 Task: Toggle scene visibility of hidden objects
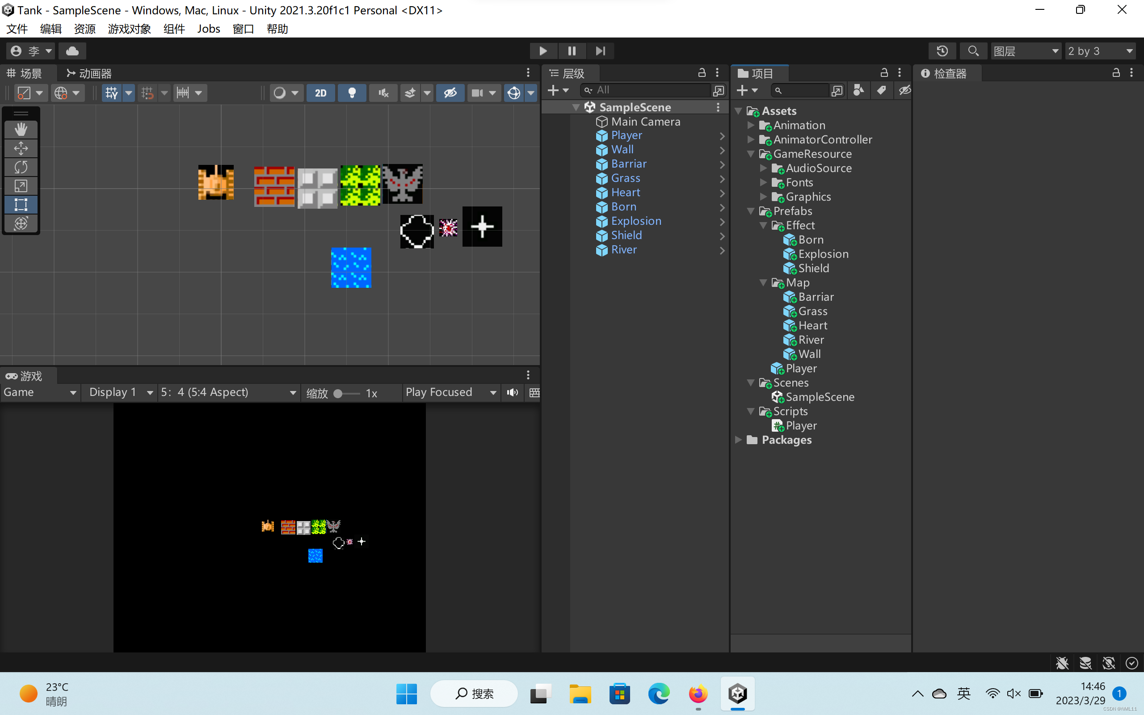click(450, 93)
